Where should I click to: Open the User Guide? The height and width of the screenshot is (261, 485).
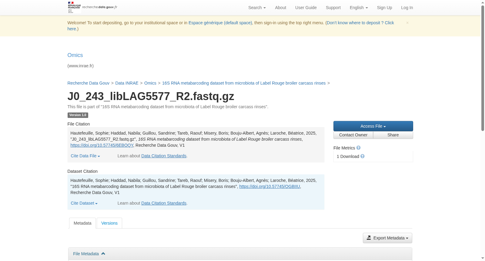[306, 8]
